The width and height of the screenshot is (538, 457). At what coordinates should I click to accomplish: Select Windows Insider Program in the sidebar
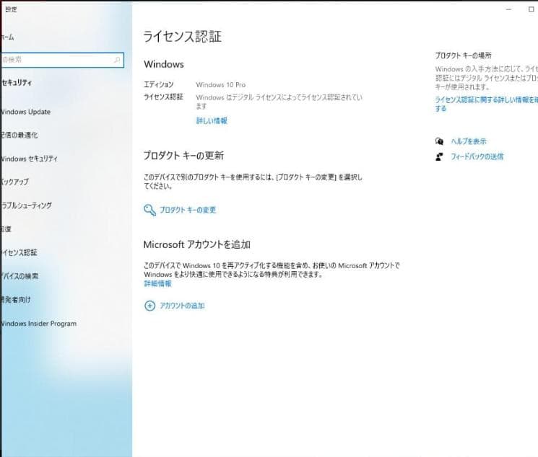point(38,324)
